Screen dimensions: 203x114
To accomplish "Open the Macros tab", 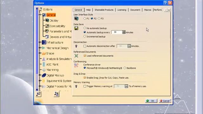I will tap(147, 10).
